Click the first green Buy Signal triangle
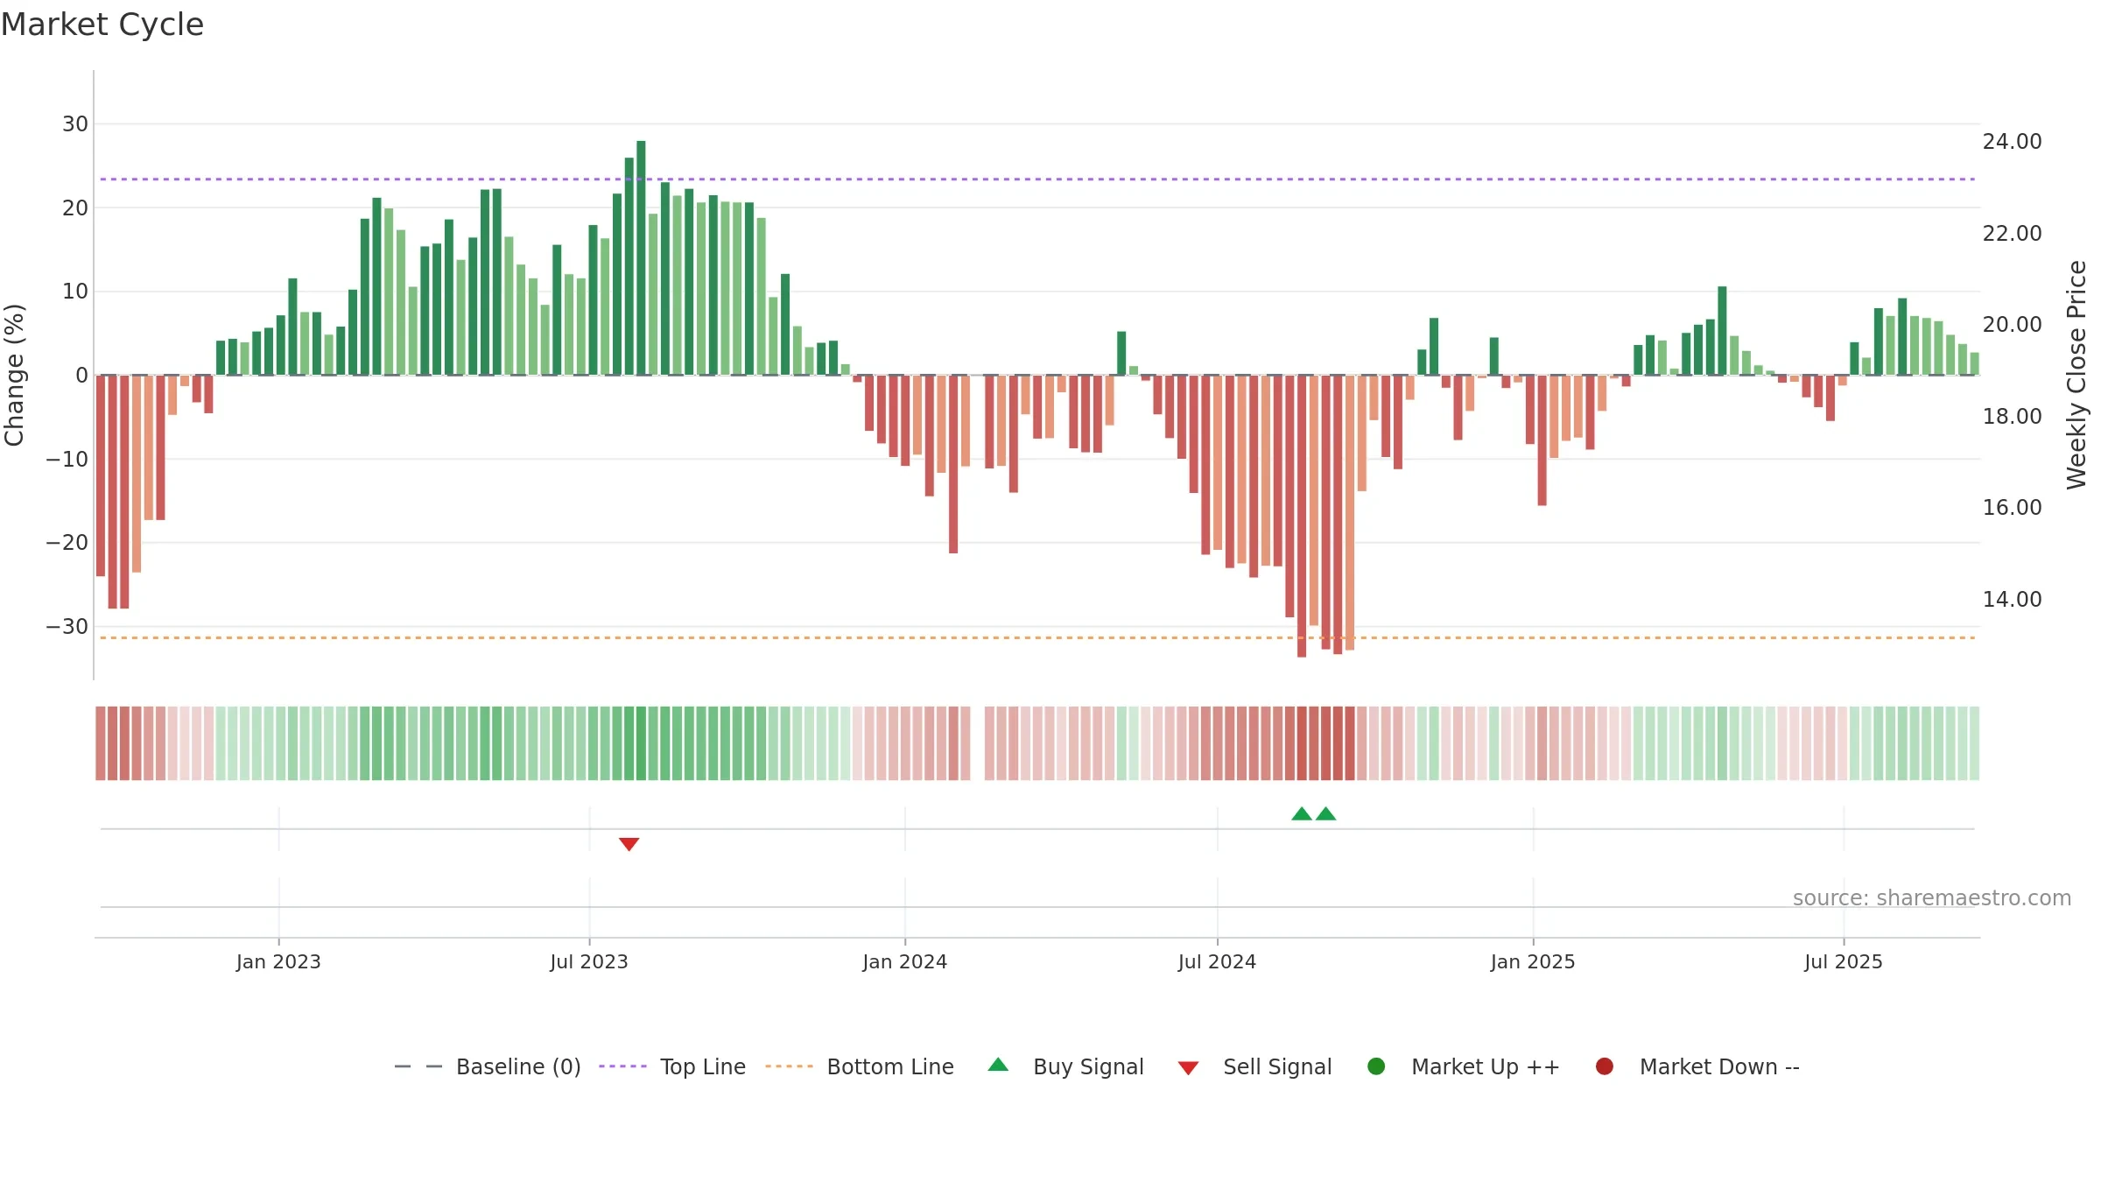2101x1182 pixels. click(x=1302, y=813)
